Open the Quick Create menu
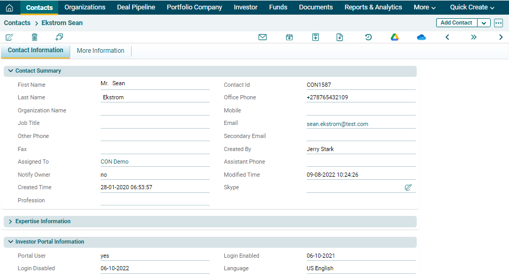This screenshot has width=509, height=276. click(x=472, y=7)
